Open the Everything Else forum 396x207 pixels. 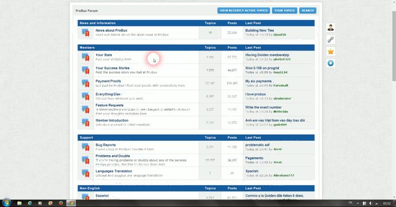108,94
